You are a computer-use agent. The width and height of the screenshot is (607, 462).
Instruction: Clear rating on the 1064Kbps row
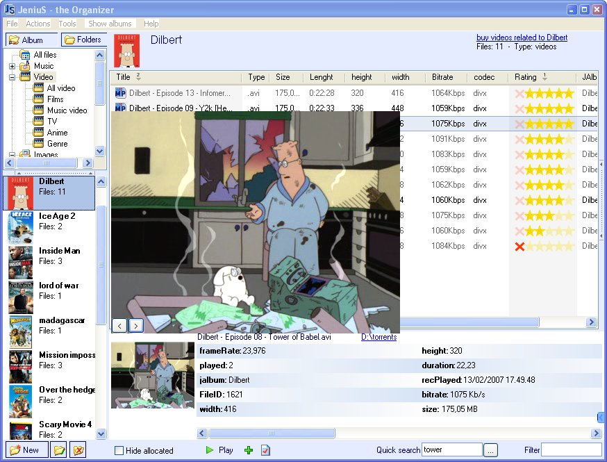(x=519, y=93)
